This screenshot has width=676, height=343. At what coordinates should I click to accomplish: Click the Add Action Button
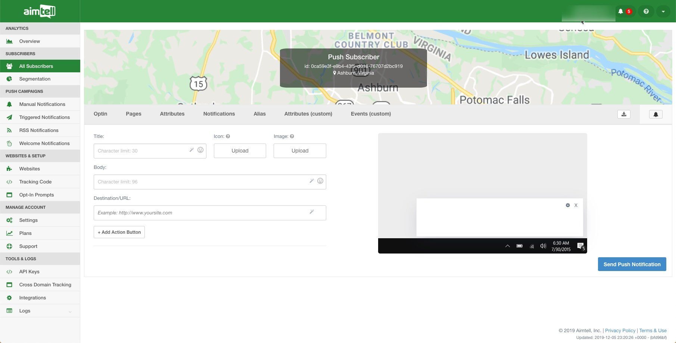pyautogui.click(x=119, y=232)
